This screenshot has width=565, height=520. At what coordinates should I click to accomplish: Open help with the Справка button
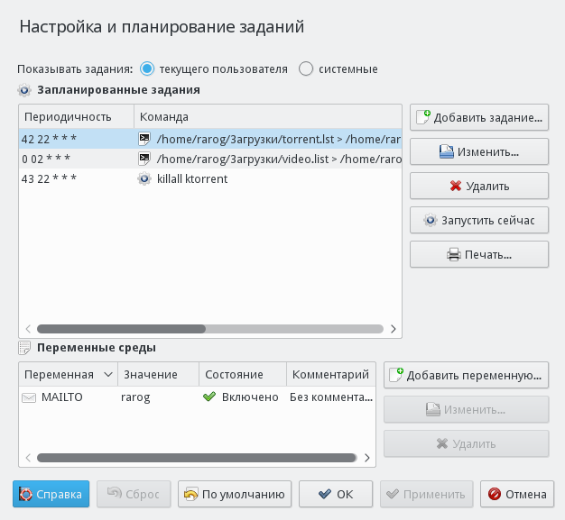[51, 494]
